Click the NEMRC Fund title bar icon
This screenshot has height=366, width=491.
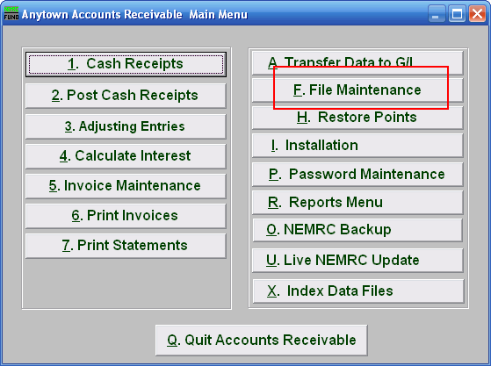click(11, 13)
